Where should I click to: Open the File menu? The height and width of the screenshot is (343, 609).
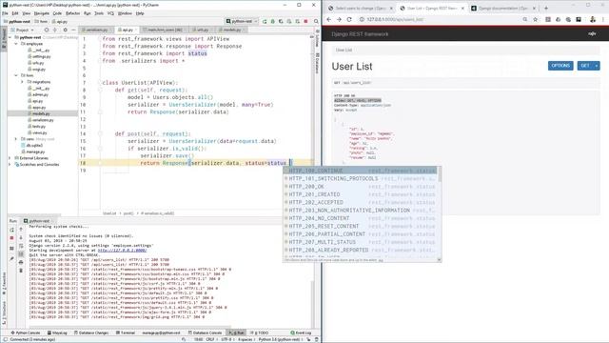(x=5, y=13)
